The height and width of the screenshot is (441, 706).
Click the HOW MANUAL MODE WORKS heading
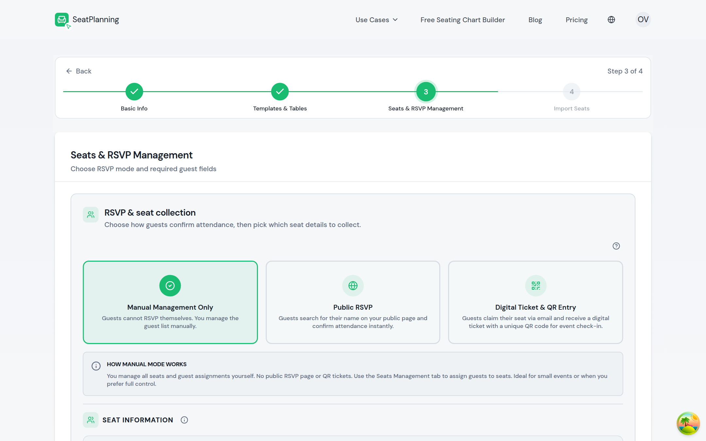147,364
